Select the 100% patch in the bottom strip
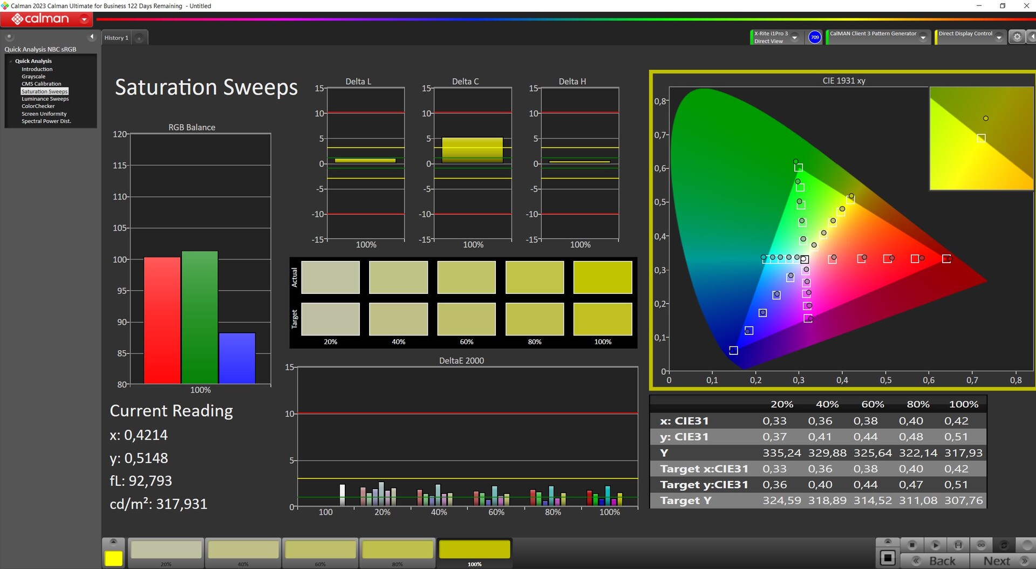Viewport: 1036px width, 569px height. [x=475, y=552]
